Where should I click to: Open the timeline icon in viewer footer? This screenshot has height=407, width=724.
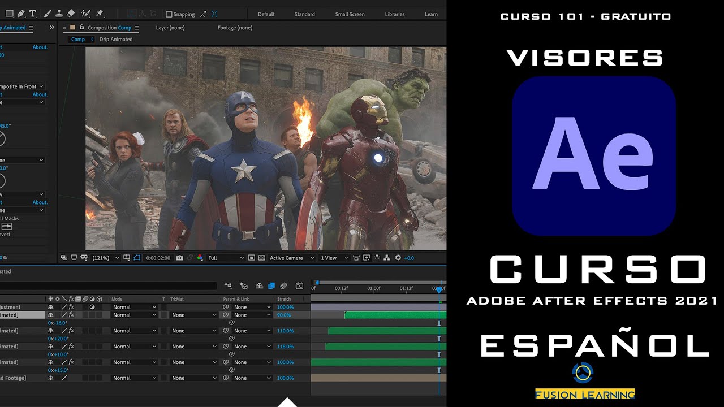click(x=377, y=258)
